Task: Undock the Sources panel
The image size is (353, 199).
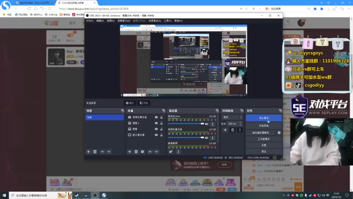Action: click(x=164, y=111)
